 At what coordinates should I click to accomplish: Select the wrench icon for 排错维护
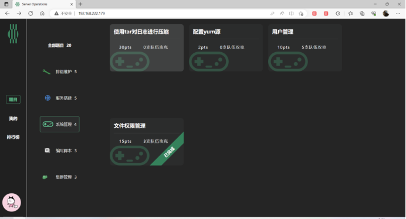click(x=46, y=72)
